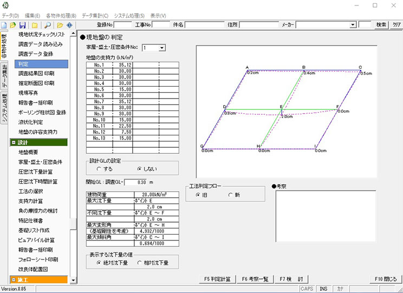Click the application logo in title bar
The image size is (403, 293).
tap(6, 5)
